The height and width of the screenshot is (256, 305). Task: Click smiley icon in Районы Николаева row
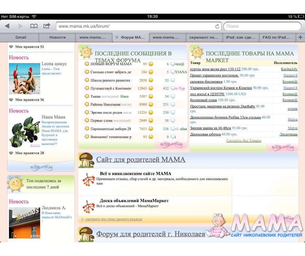(x=151, y=104)
